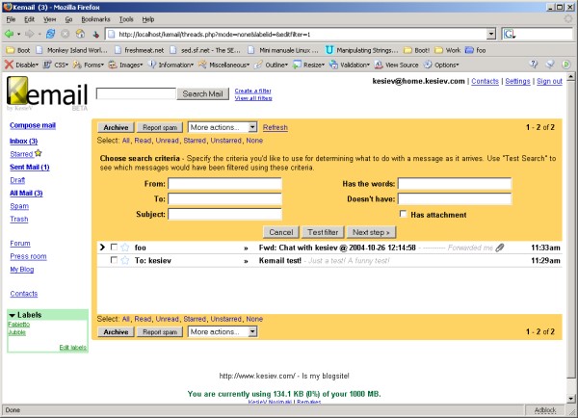Open the Tools menu
Image resolution: width=578 pixels, height=418 pixels.
pyautogui.click(x=126, y=19)
